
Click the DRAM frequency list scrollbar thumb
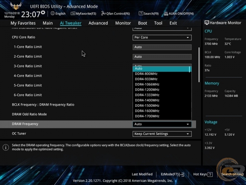coord(189,69)
